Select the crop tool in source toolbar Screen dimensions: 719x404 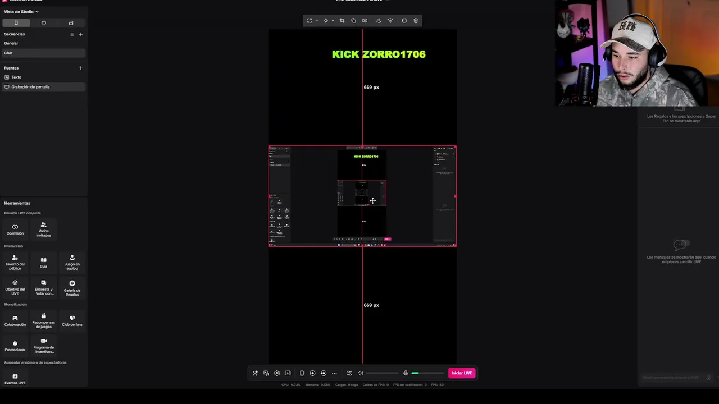(342, 21)
